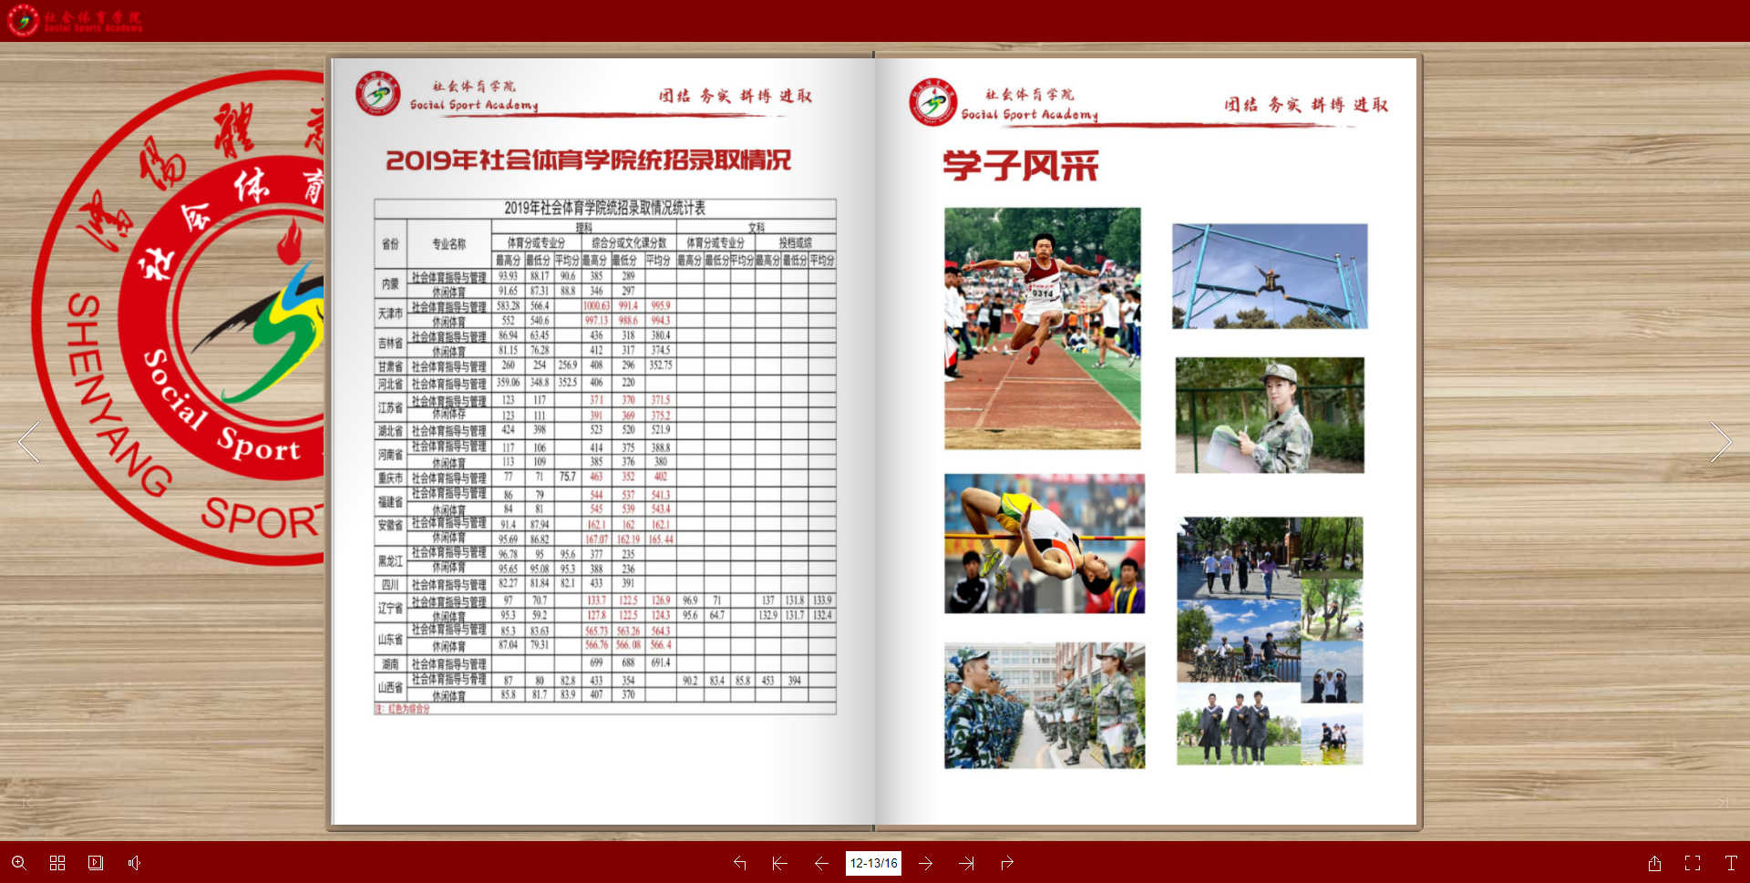Click the text mode T icon

[x=1731, y=863]
